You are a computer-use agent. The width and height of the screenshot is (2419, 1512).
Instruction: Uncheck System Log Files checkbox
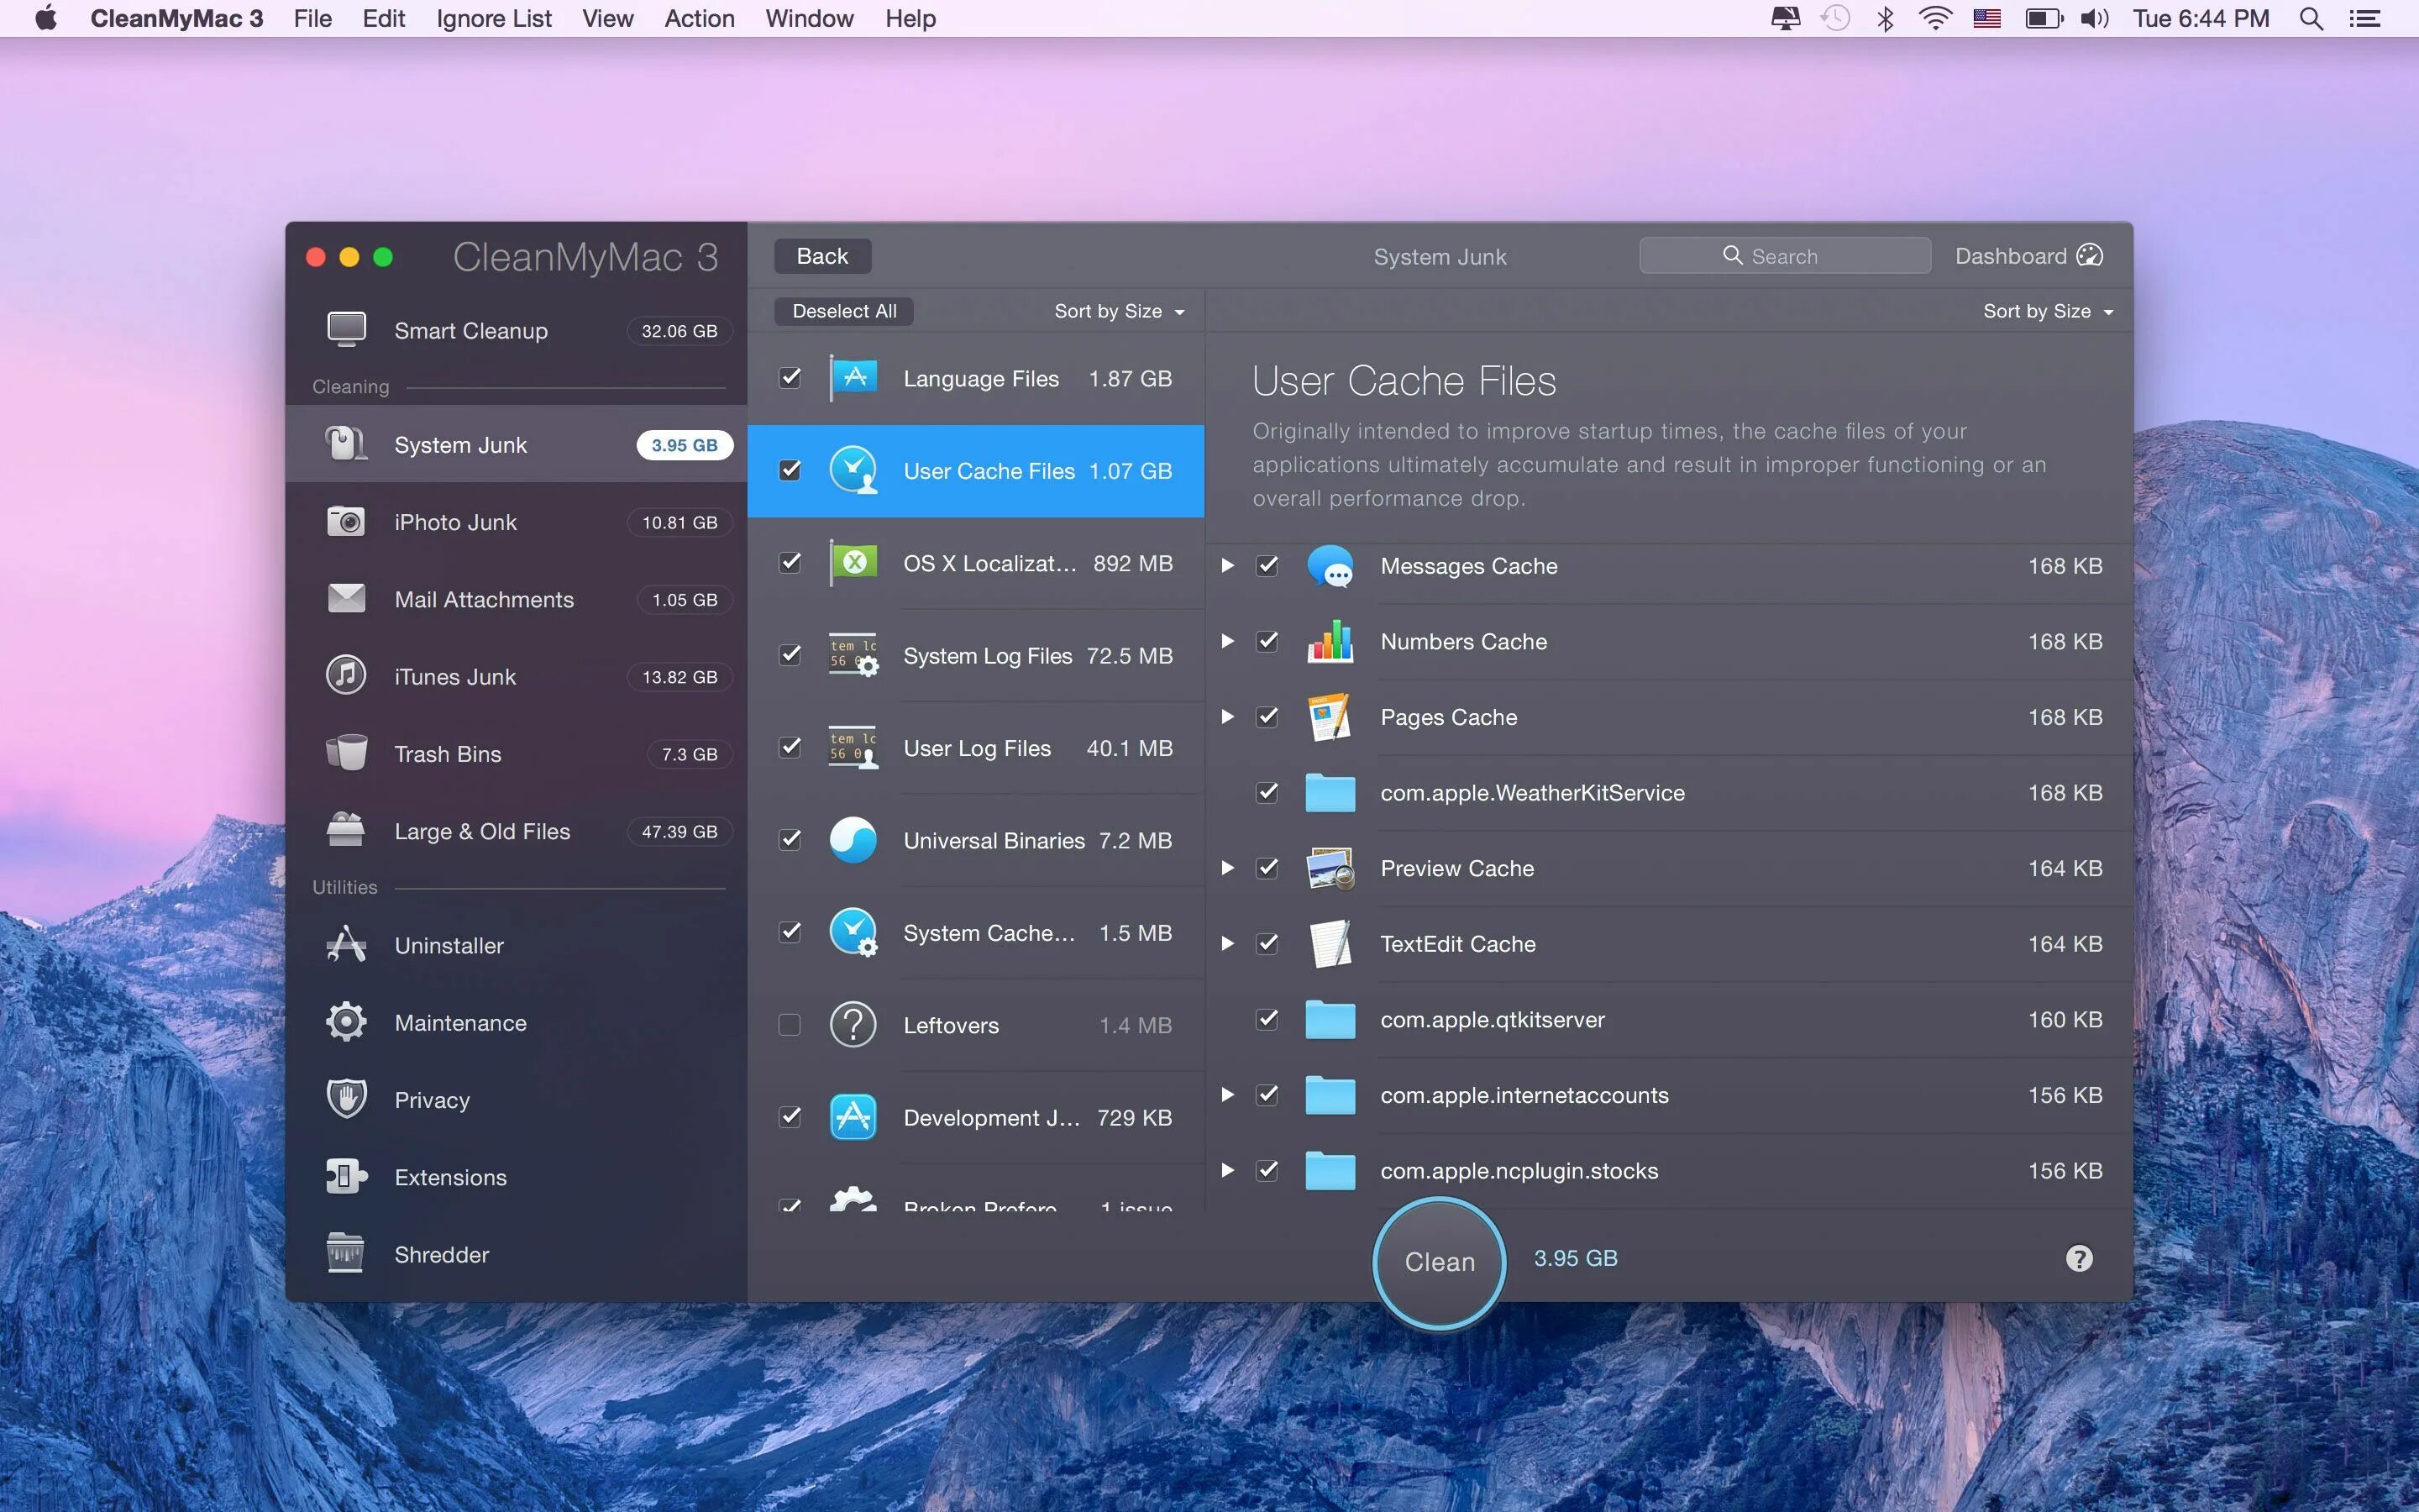tap(790, 655)
